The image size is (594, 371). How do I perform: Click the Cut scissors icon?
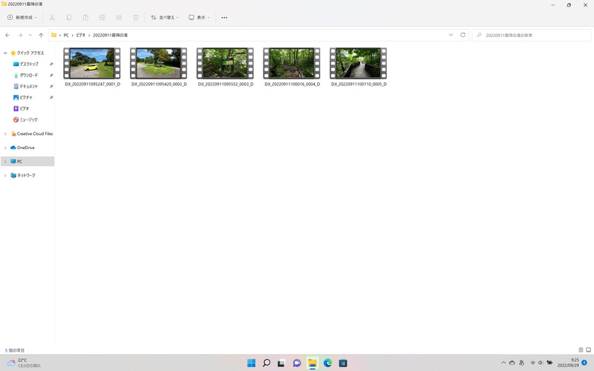(52, 17)
